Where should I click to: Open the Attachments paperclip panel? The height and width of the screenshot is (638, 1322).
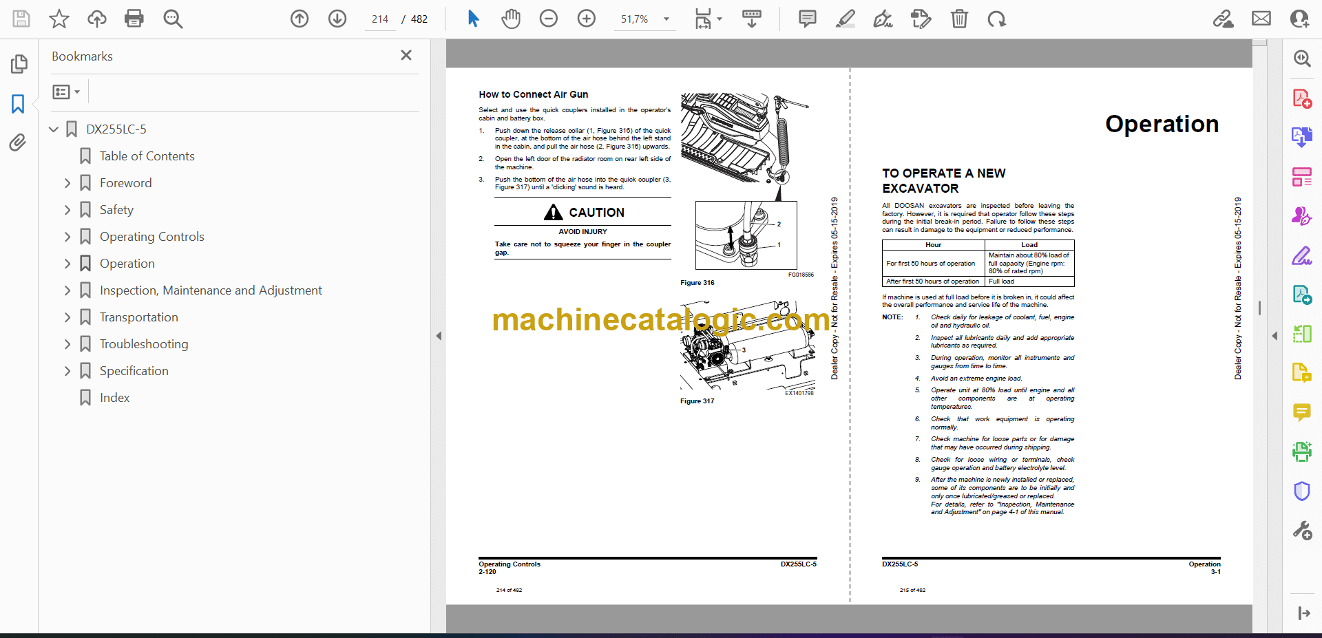[18, 142]
